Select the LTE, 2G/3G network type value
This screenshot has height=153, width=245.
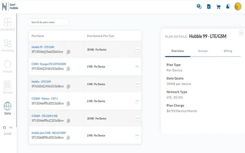[x=174, y=98]
